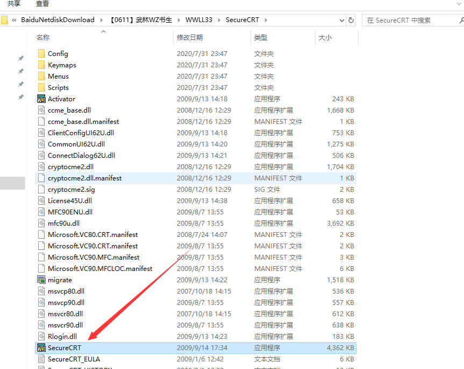This screenshot has width=464, height=369.
Task: Select the Keymaps folder icon
Action: click(x=41, y=65)
